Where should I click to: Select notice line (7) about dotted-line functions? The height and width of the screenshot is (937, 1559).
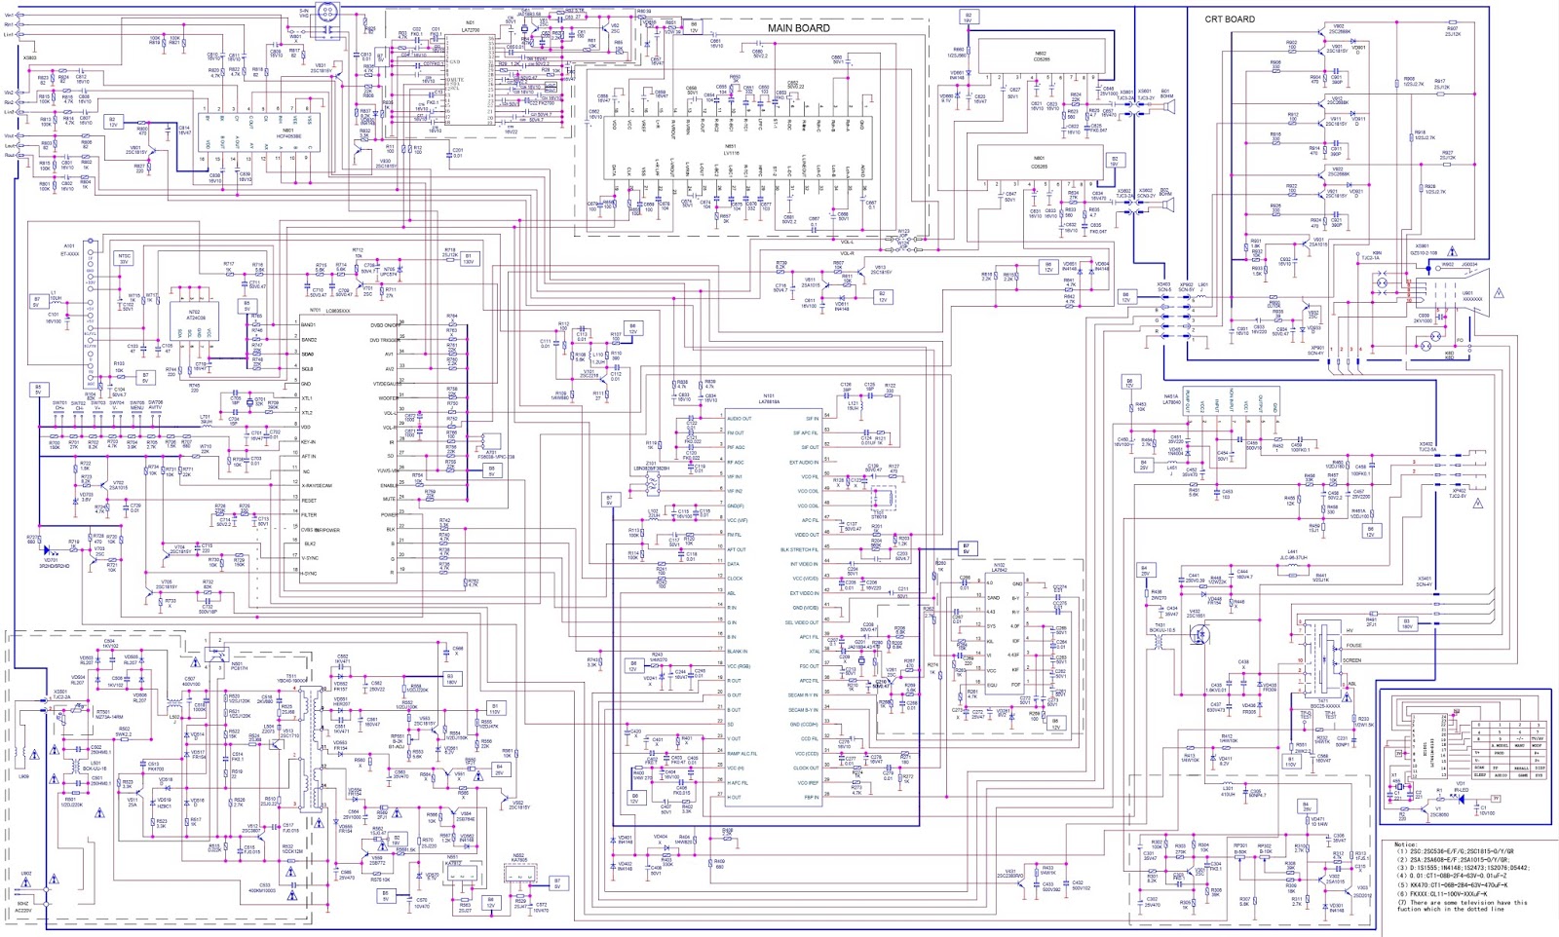[1462, 906]
